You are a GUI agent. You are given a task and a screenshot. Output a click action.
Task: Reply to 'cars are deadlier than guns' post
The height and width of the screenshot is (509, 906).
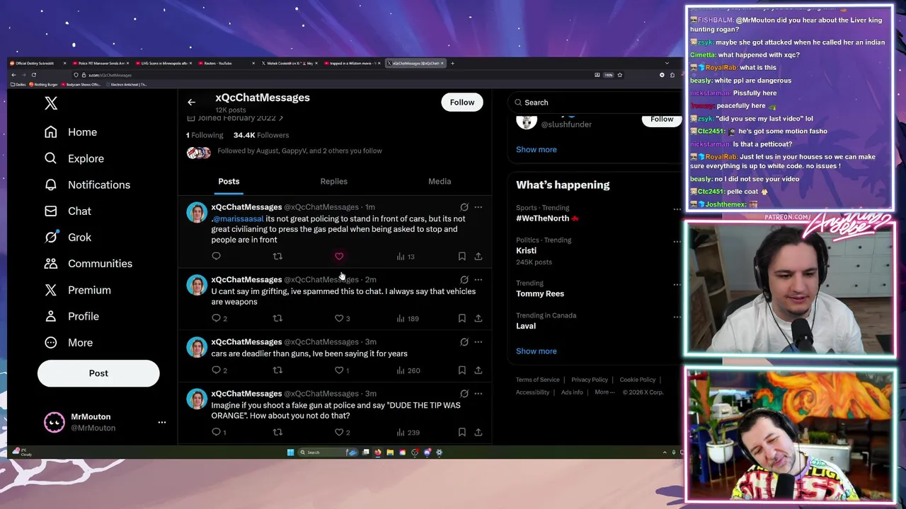click(x=219, y=370)
